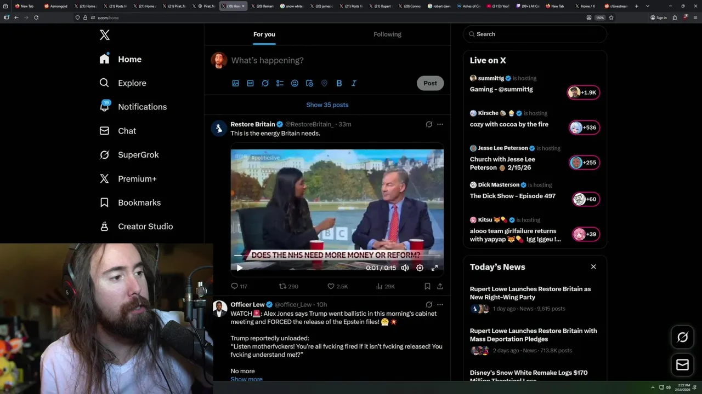Image resolution: width=702 pixels, height=394 pixels.
Task: Open Explore in the sidebar
Action: pos(123,83)
